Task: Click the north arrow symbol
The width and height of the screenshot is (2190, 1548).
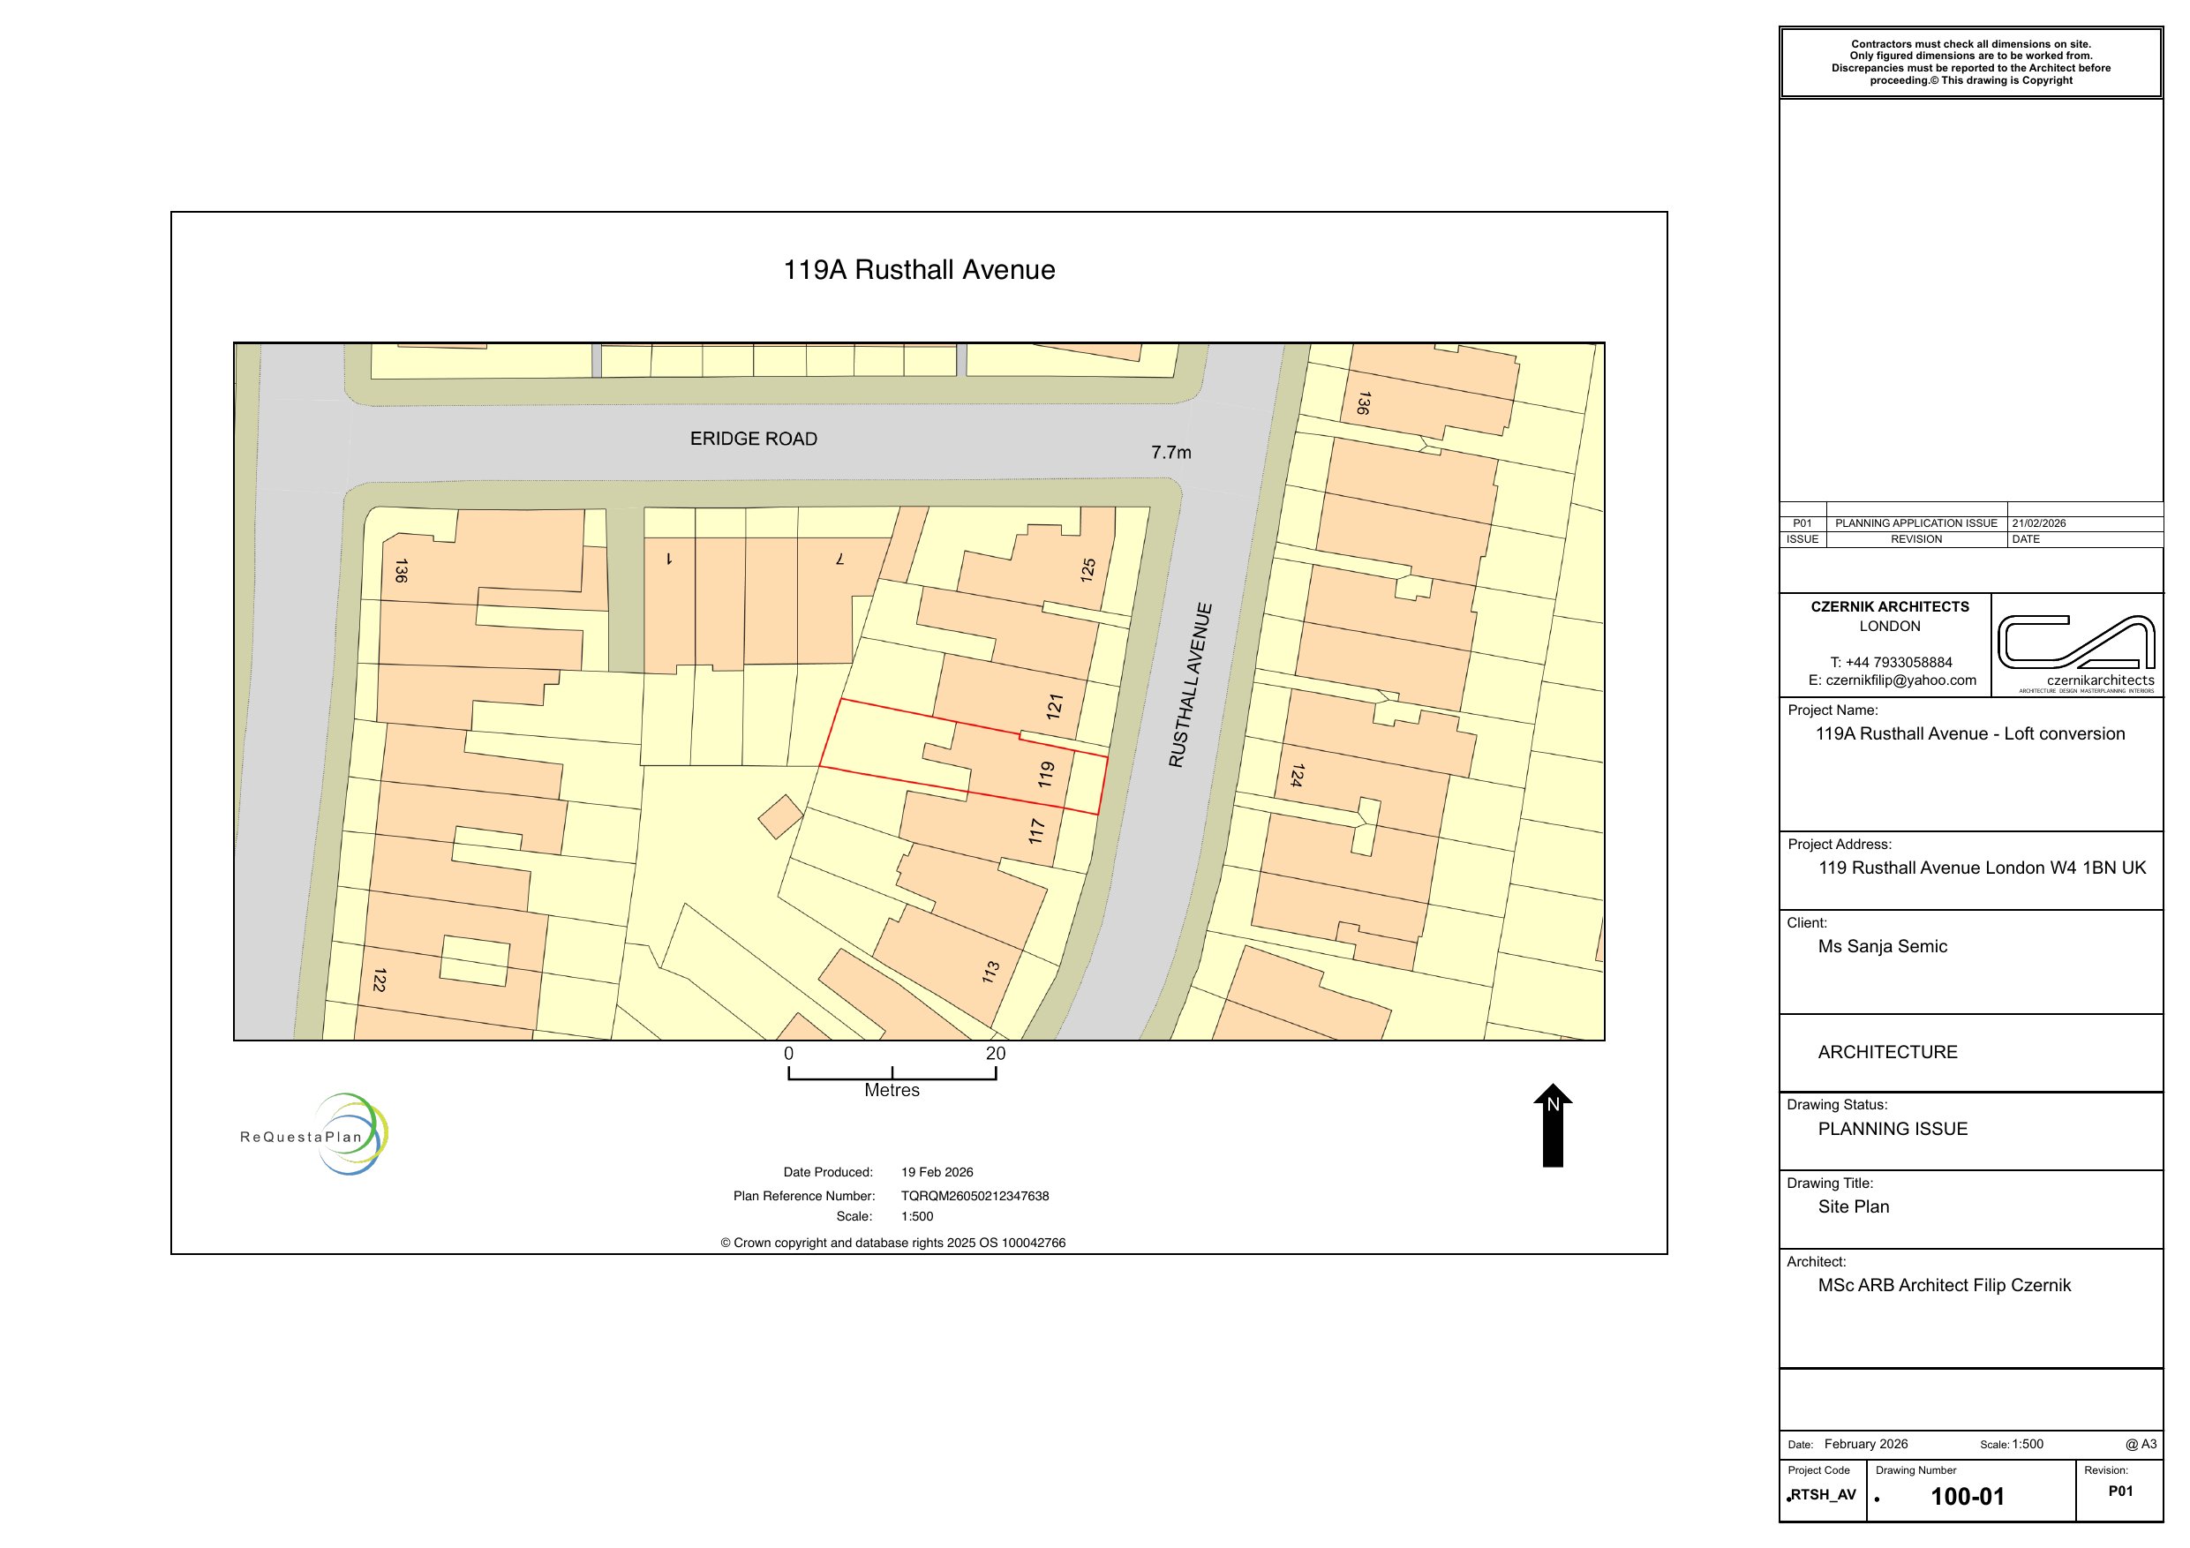Action: pos(1552,1126)
